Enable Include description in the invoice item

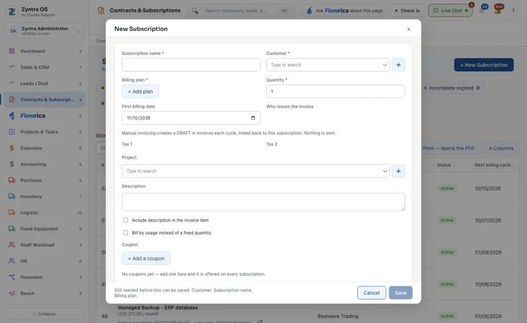(x=125, y=220)
